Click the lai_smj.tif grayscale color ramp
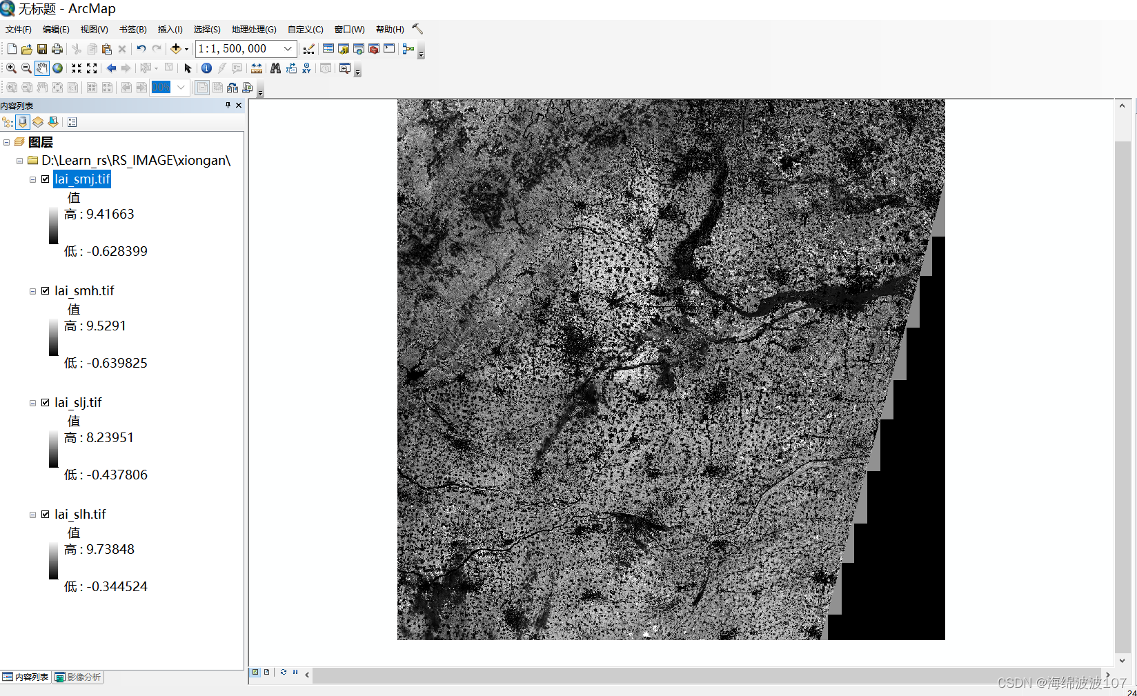Screen dimensions: 1137x696 53,226
